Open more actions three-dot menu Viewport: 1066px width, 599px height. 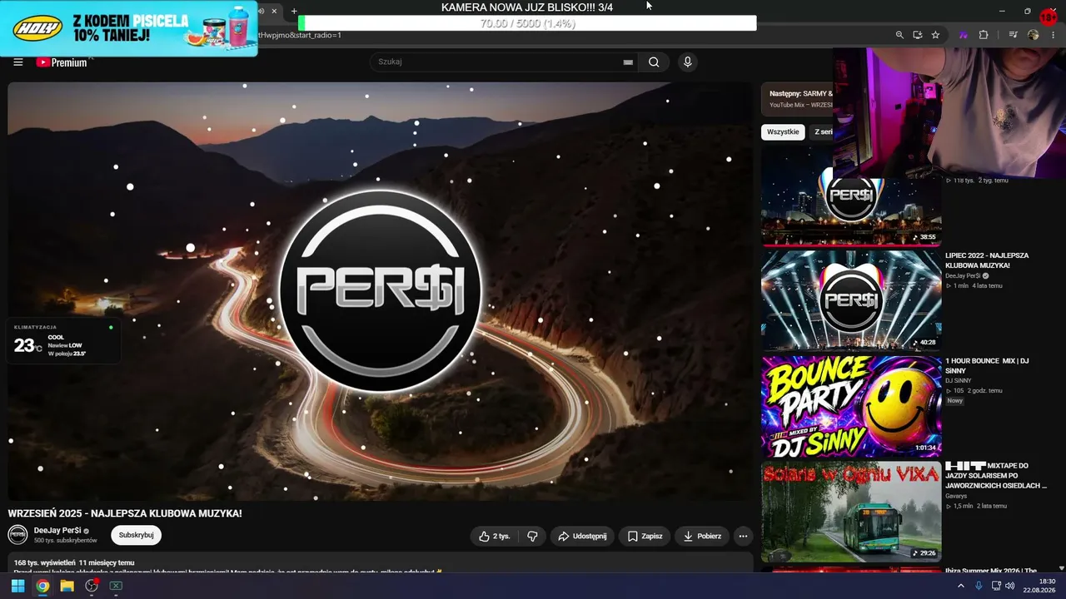743,537
